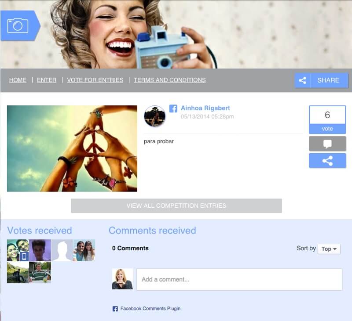The width and height of the screenshot is (352, 321).
Task: Open the voter avatar showing a couple with sunglasses
Action: pos(84,250)
